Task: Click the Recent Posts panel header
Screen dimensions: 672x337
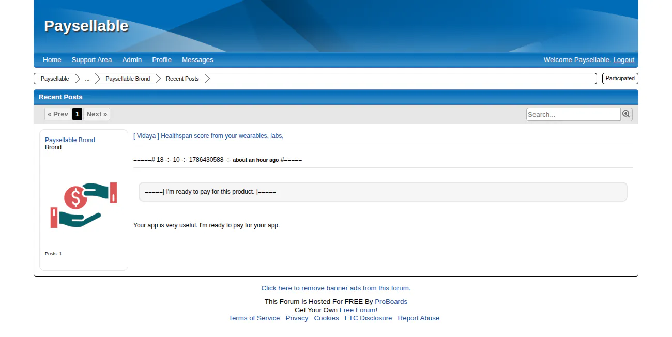Action: tap(336, 97)
